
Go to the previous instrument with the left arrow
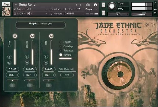pos(76,5)
